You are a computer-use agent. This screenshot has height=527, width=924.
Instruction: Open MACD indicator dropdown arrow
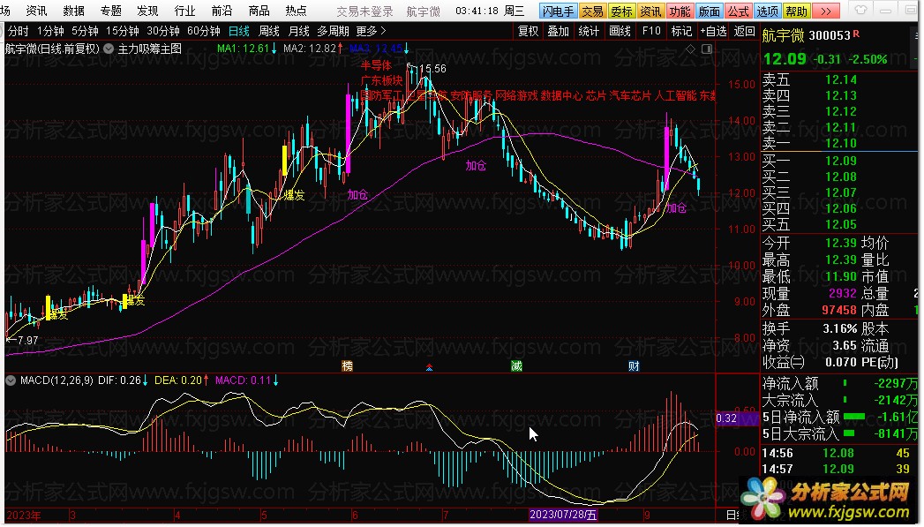coord(10,380)
